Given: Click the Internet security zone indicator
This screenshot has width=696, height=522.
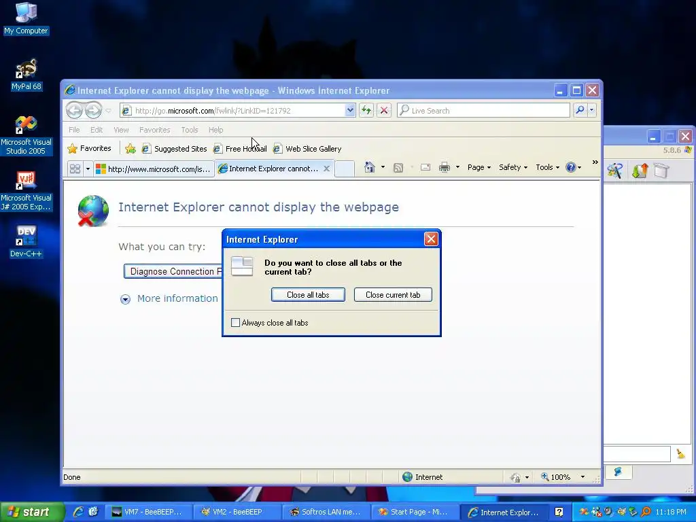Looking at the screenshot, I should pos(423,477).
